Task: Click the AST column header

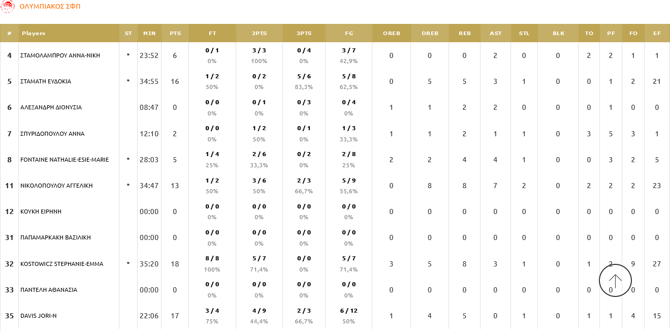Action: coord(495,33)
